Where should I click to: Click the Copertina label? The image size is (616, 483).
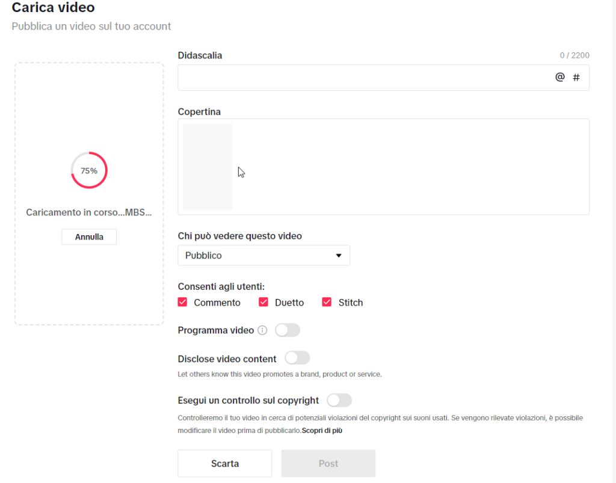(199, 112)
